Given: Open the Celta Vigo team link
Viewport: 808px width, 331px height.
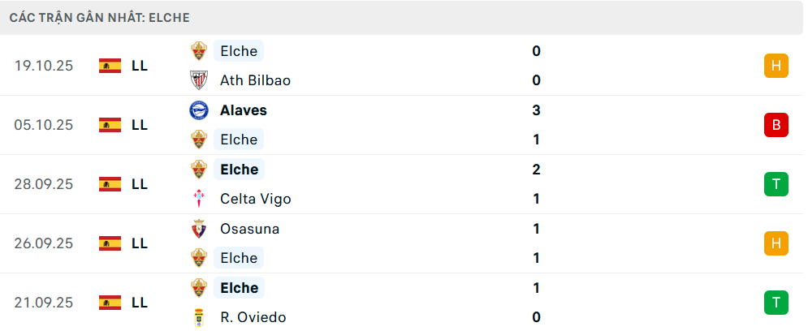Looking at the screenshot, I should (x=255, y=199).
